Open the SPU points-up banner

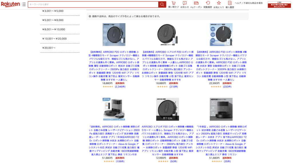(279, 5)
